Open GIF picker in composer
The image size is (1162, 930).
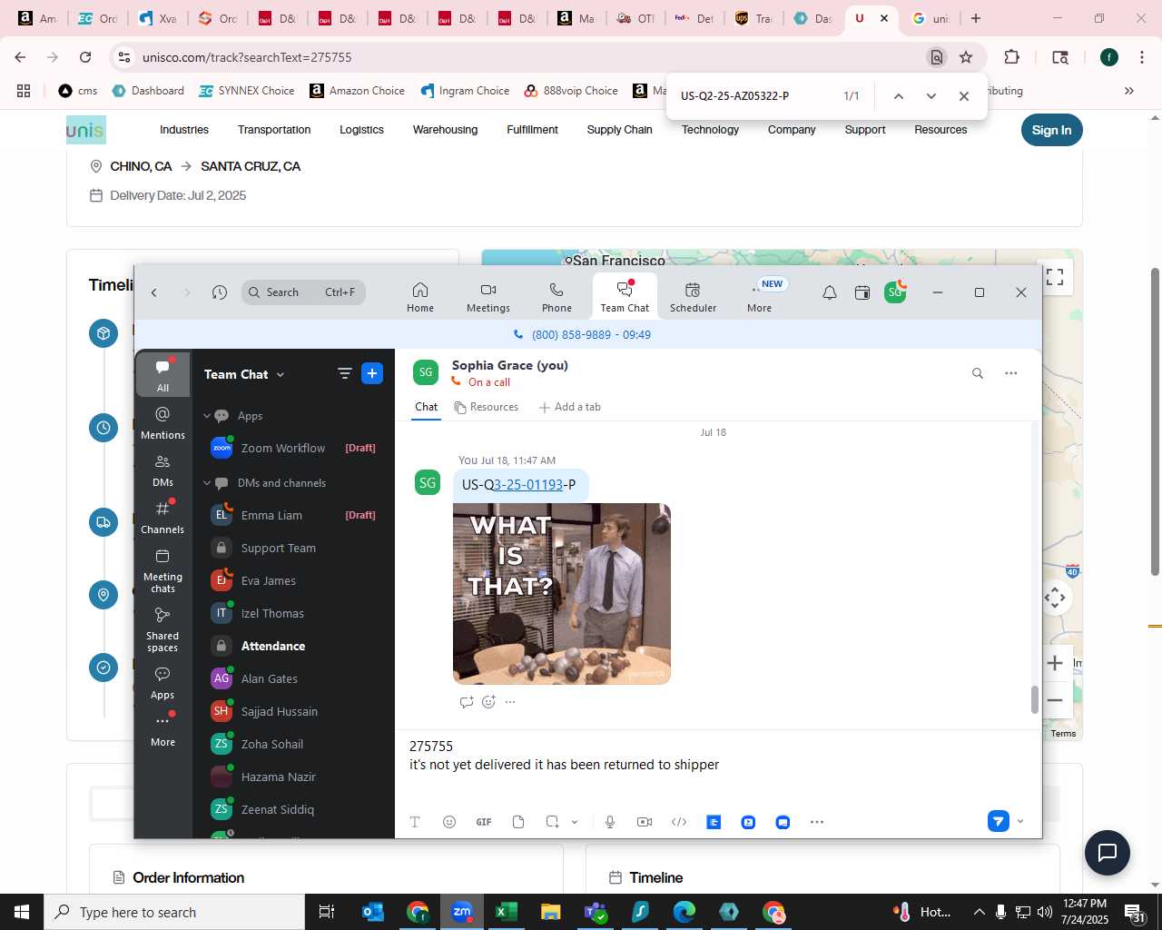pyautogui.click(x=484, y=822)
